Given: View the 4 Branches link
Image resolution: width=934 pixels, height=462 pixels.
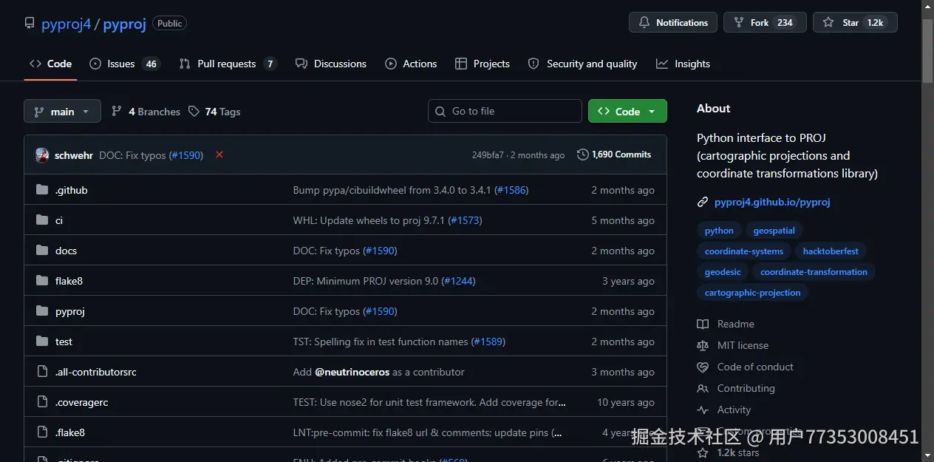Looking at the screenshot, I should pos(146,112).
